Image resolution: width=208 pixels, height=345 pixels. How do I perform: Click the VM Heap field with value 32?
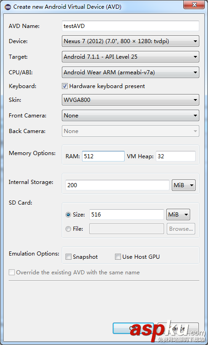[x=175, y=156]
